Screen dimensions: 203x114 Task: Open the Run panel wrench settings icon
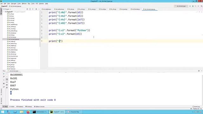4,77
